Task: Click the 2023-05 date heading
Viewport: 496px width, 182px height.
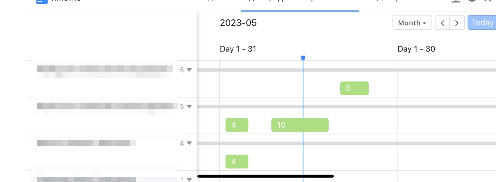Action: click(238, 23)
